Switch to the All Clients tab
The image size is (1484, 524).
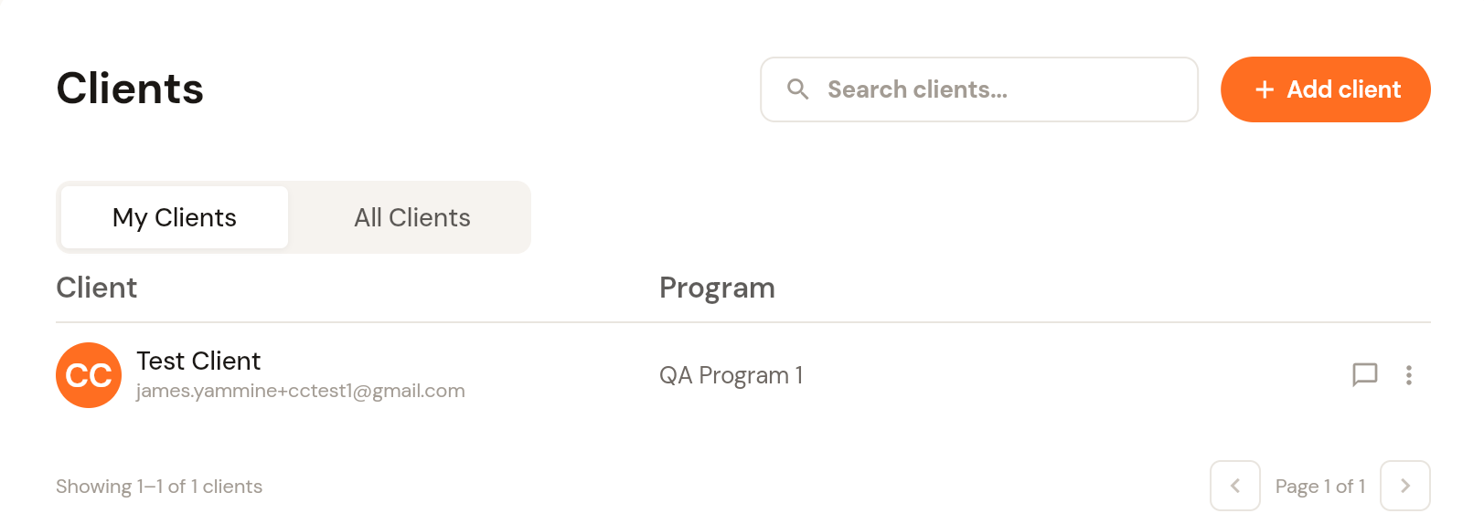coord(411,217)
